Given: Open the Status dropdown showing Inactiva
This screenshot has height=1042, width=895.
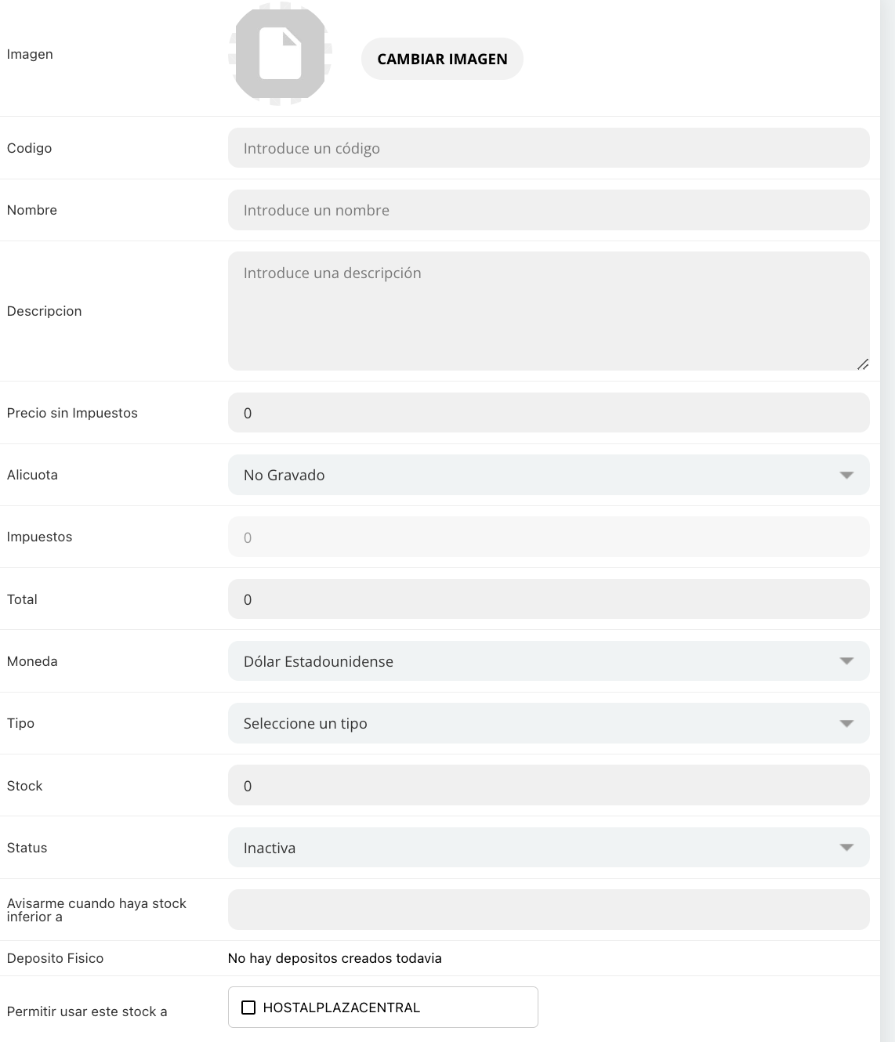Looking at the screenshot, I should [533, 848].
